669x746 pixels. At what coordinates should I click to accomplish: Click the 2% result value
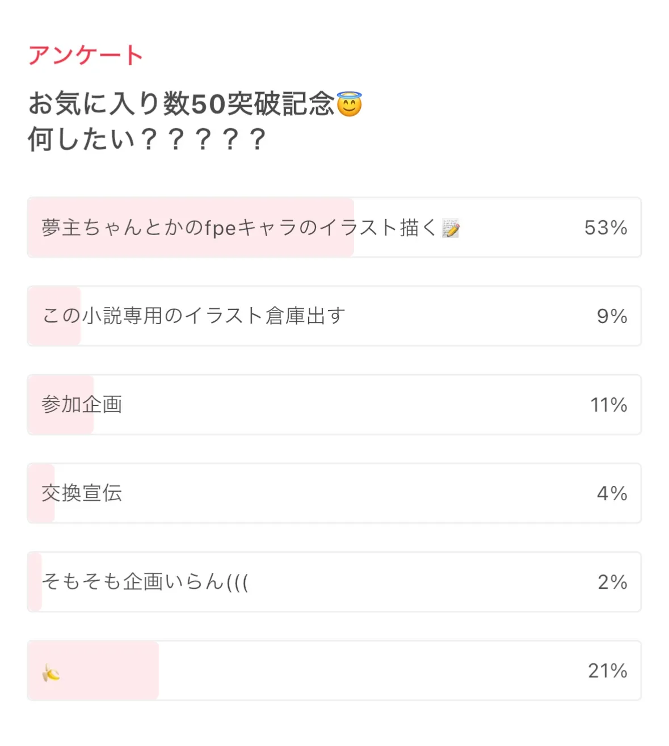click(612, 582)
